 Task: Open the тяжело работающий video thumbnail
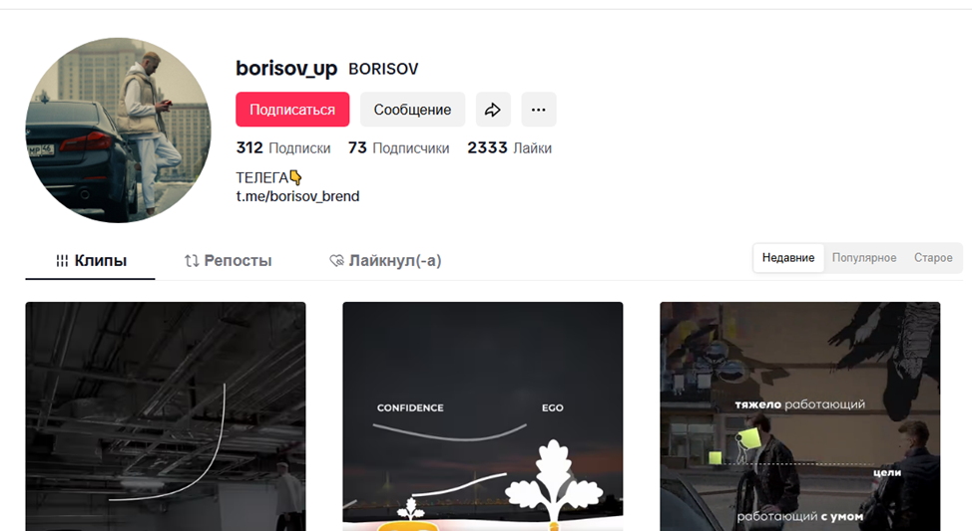(800, 416)
